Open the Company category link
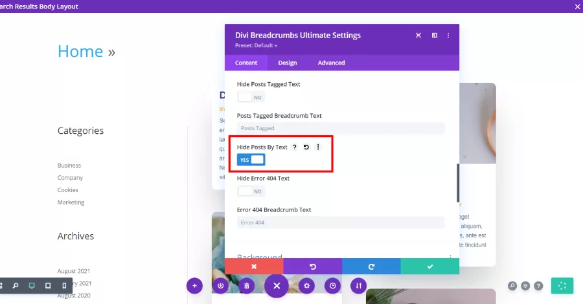The height and width of the screenshot is (304, 583). point(70,177)
